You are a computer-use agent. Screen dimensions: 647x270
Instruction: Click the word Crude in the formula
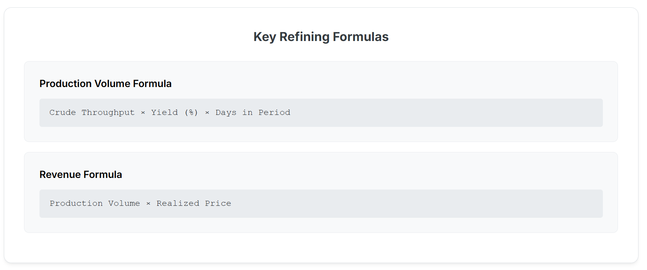click(x=63, y=113)
